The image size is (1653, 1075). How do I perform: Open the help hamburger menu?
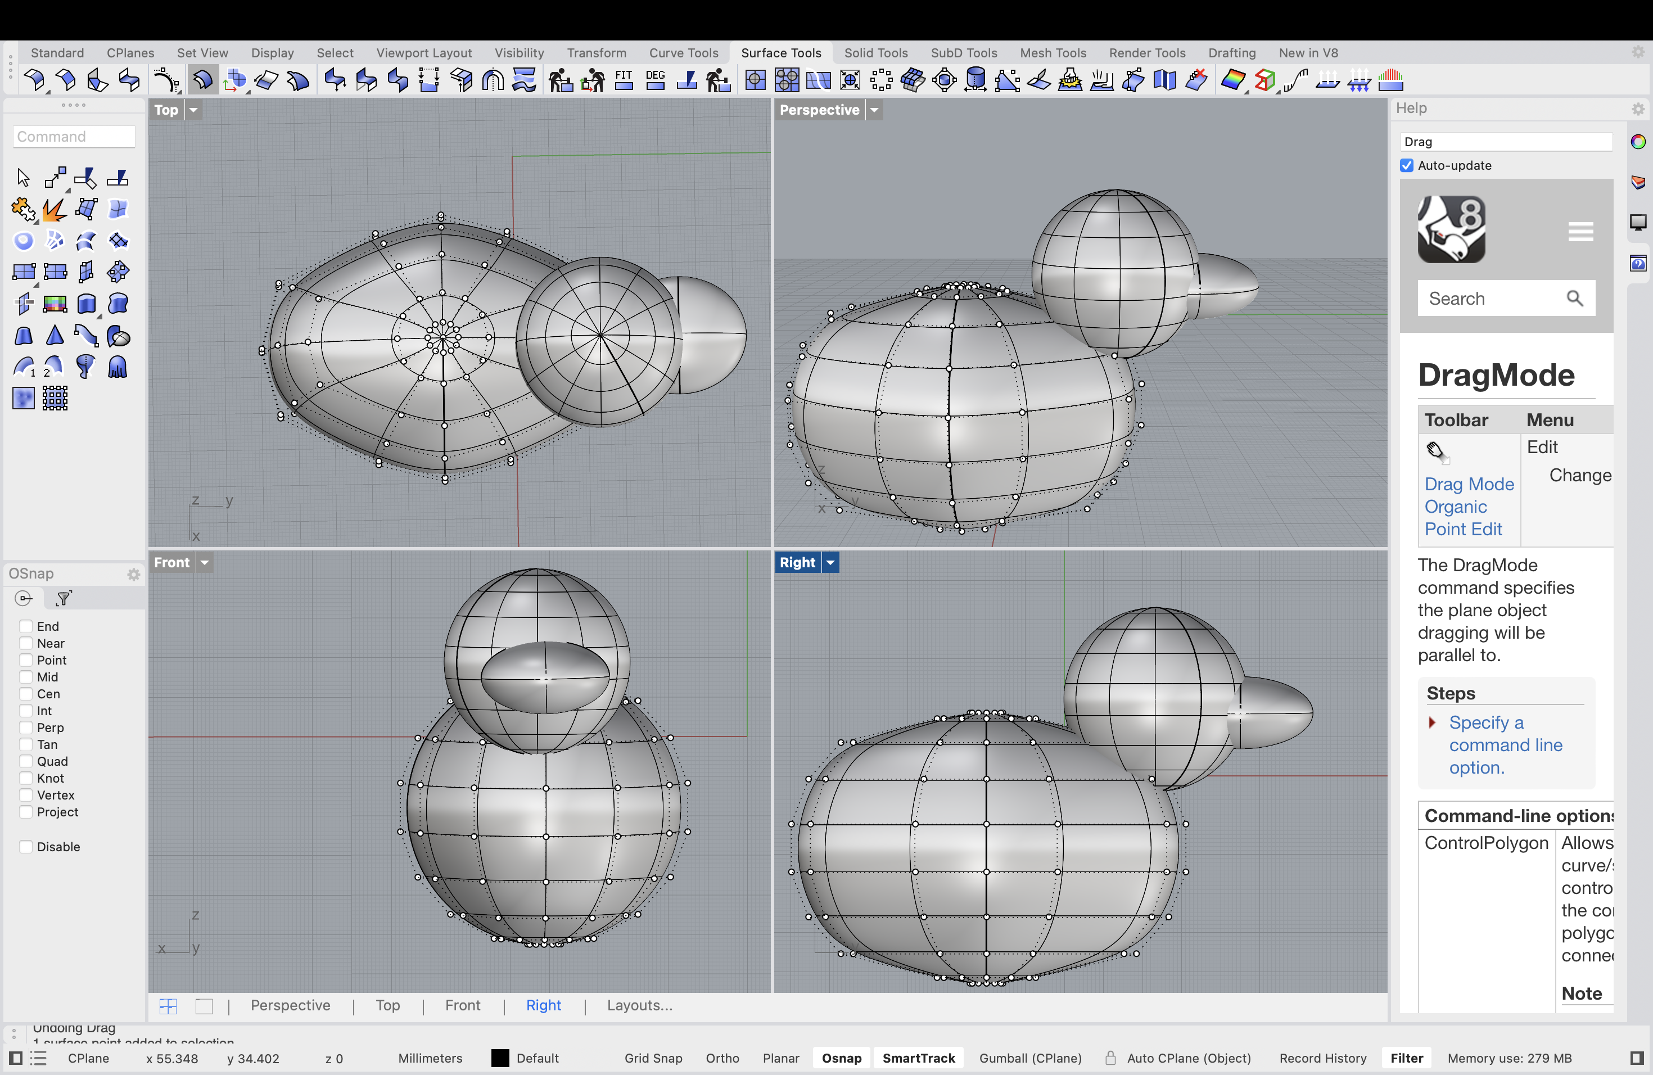(x=1581, y=231)
